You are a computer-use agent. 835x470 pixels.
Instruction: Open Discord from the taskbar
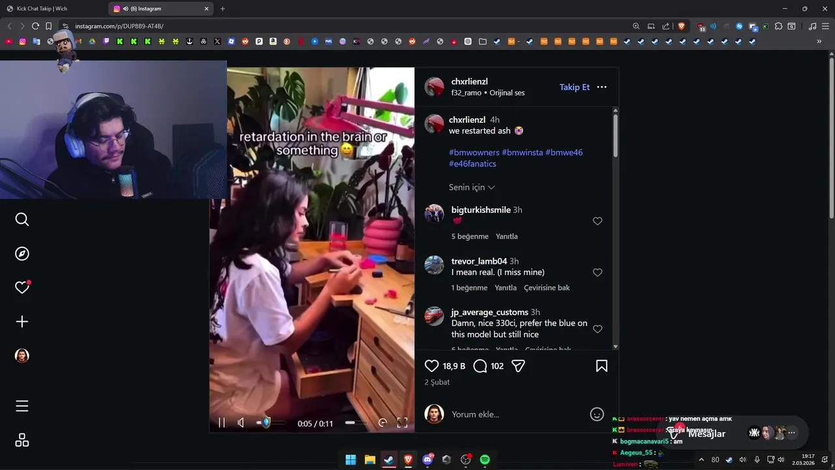coord(428,460)
